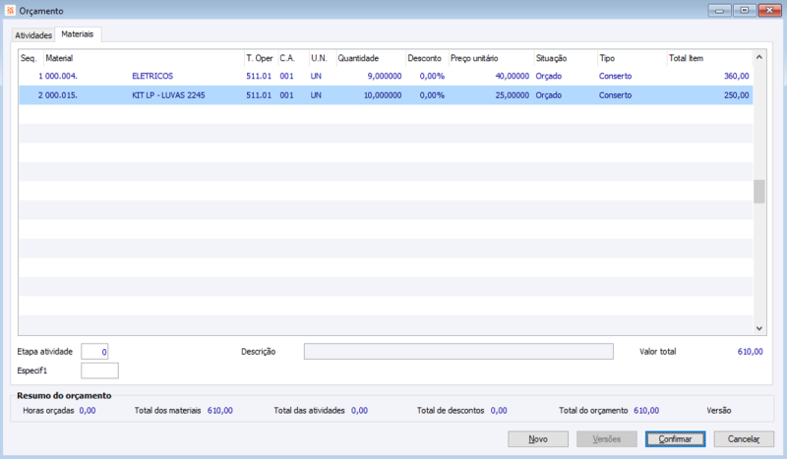Click Total do orçamento 610,00 value
This screenshot has height=459, width=787.
point(646,410)
